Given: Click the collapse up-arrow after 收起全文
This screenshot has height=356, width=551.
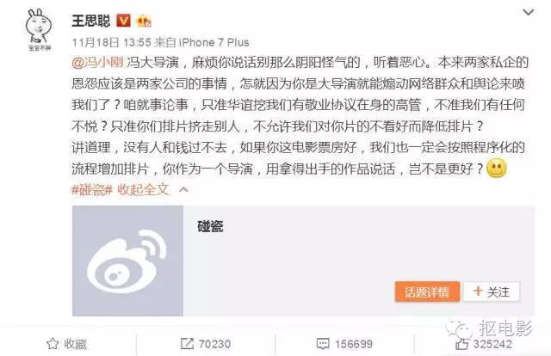Looking at the screenshot, I should 183,190.
